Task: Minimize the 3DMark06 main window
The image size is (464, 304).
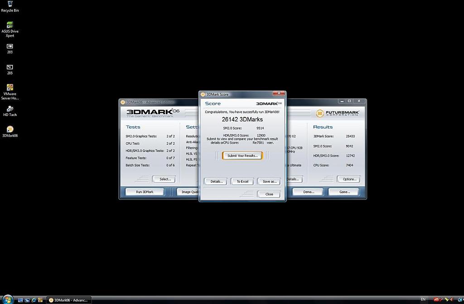Action: pyautogui.click(x=342, y=101)
